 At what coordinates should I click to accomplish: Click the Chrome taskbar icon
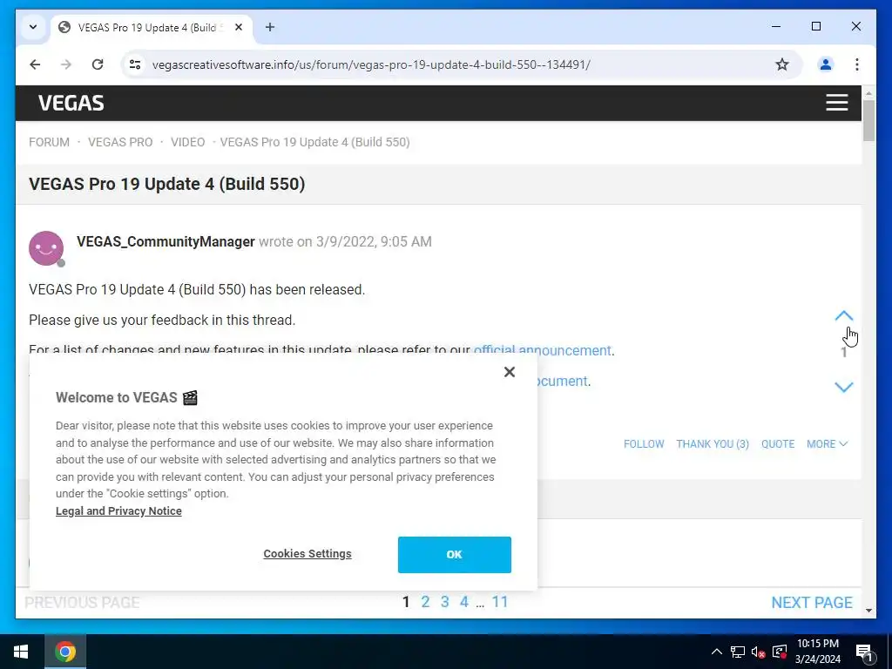click(x=65, y=652)
